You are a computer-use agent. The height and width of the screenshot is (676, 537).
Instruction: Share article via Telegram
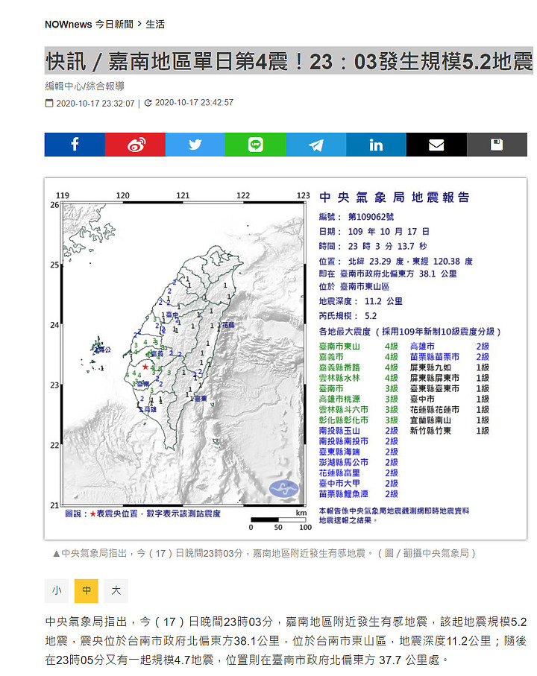pyautogui.click(x=315, y=145)
